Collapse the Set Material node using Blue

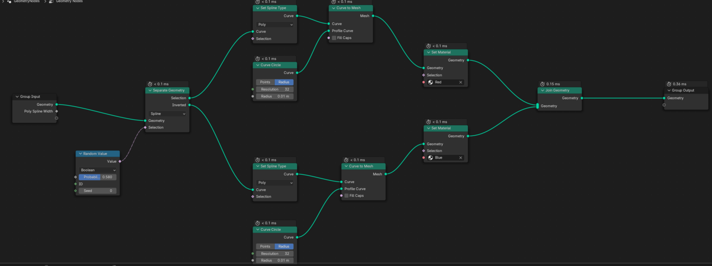(x=428, y=128)
